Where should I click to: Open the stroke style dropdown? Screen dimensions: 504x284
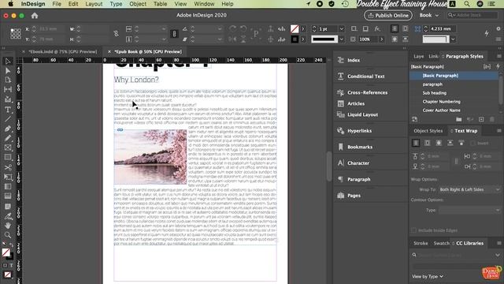(341, 39)
